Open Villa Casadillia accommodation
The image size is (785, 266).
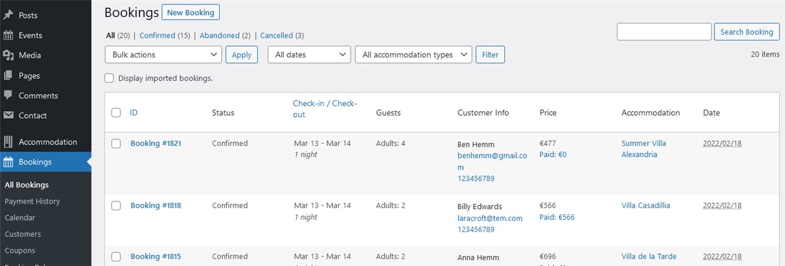(x=646, y=205)
